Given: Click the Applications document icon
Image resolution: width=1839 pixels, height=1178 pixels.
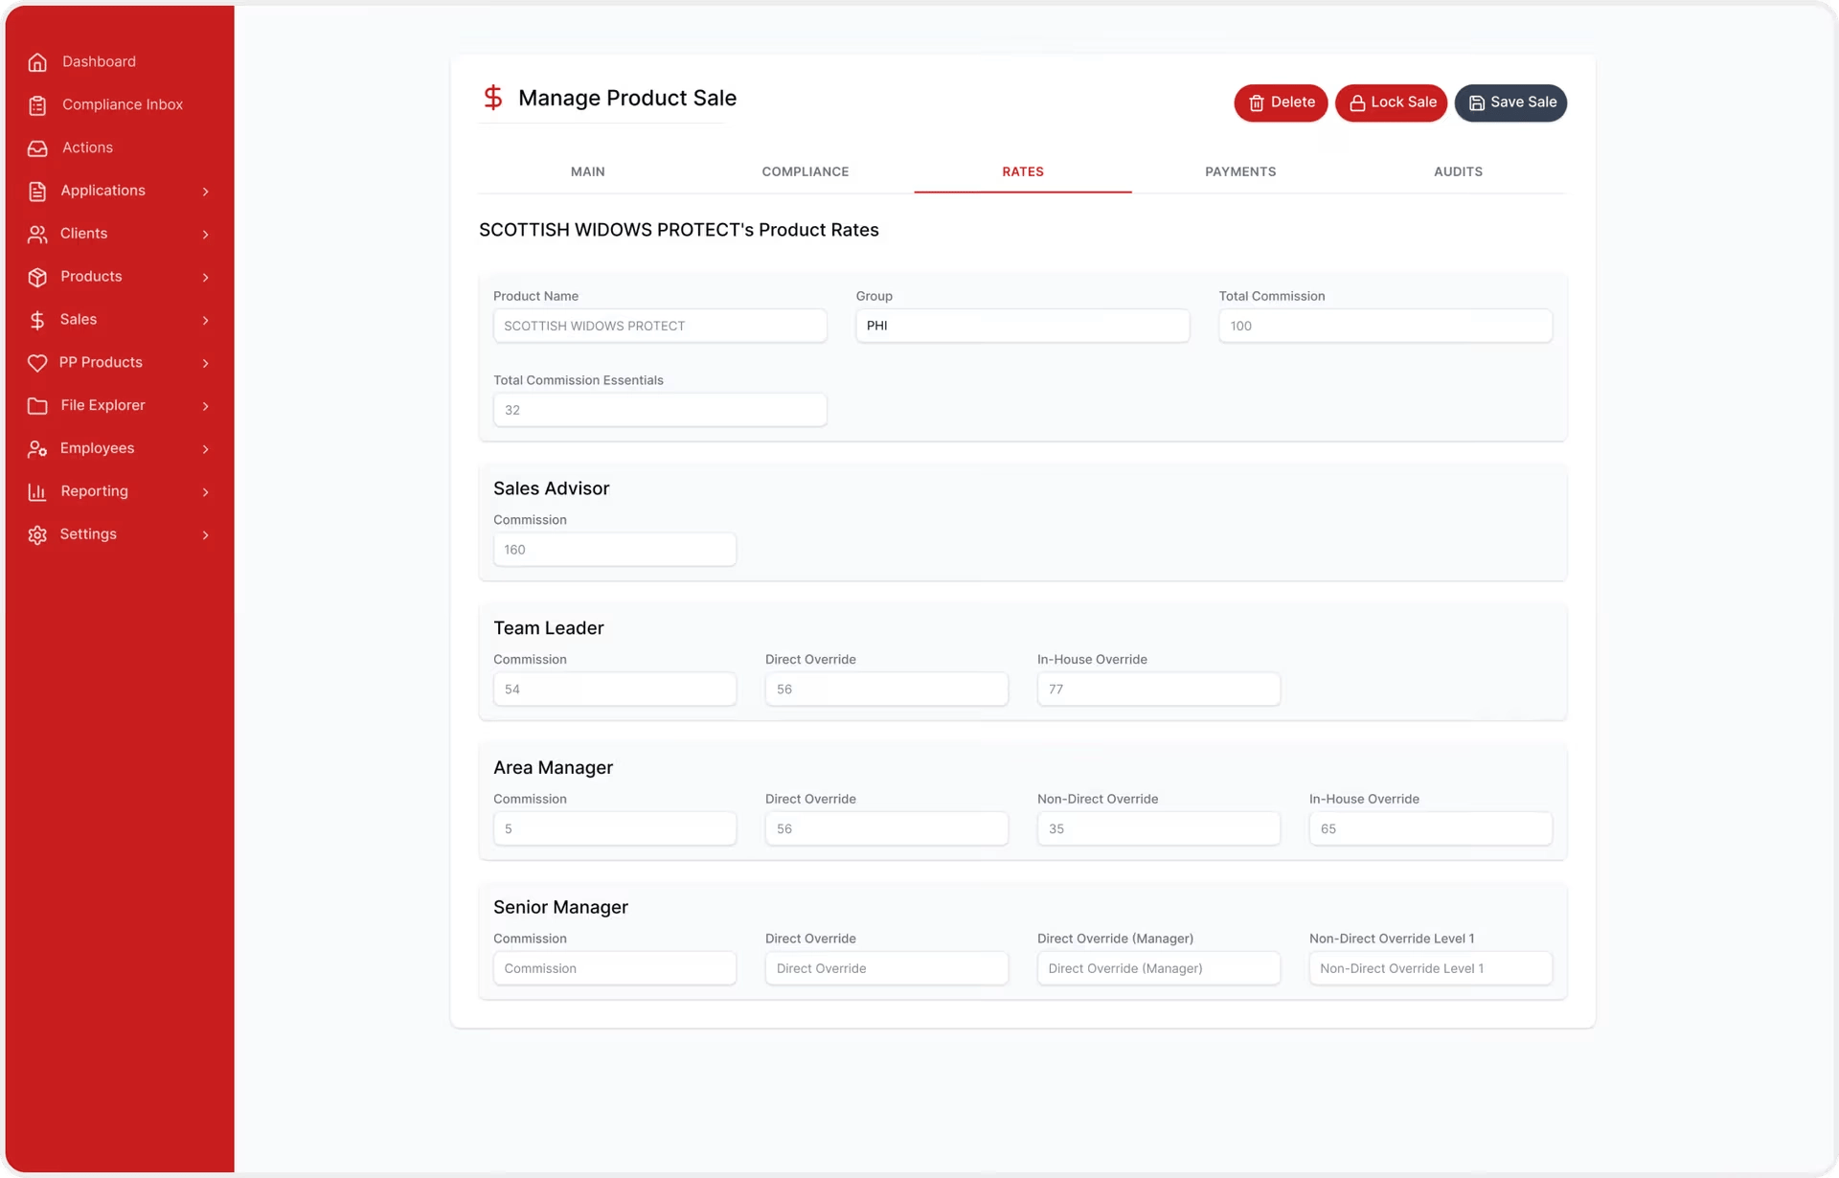Looking at the screenshot, I should 37,192.
